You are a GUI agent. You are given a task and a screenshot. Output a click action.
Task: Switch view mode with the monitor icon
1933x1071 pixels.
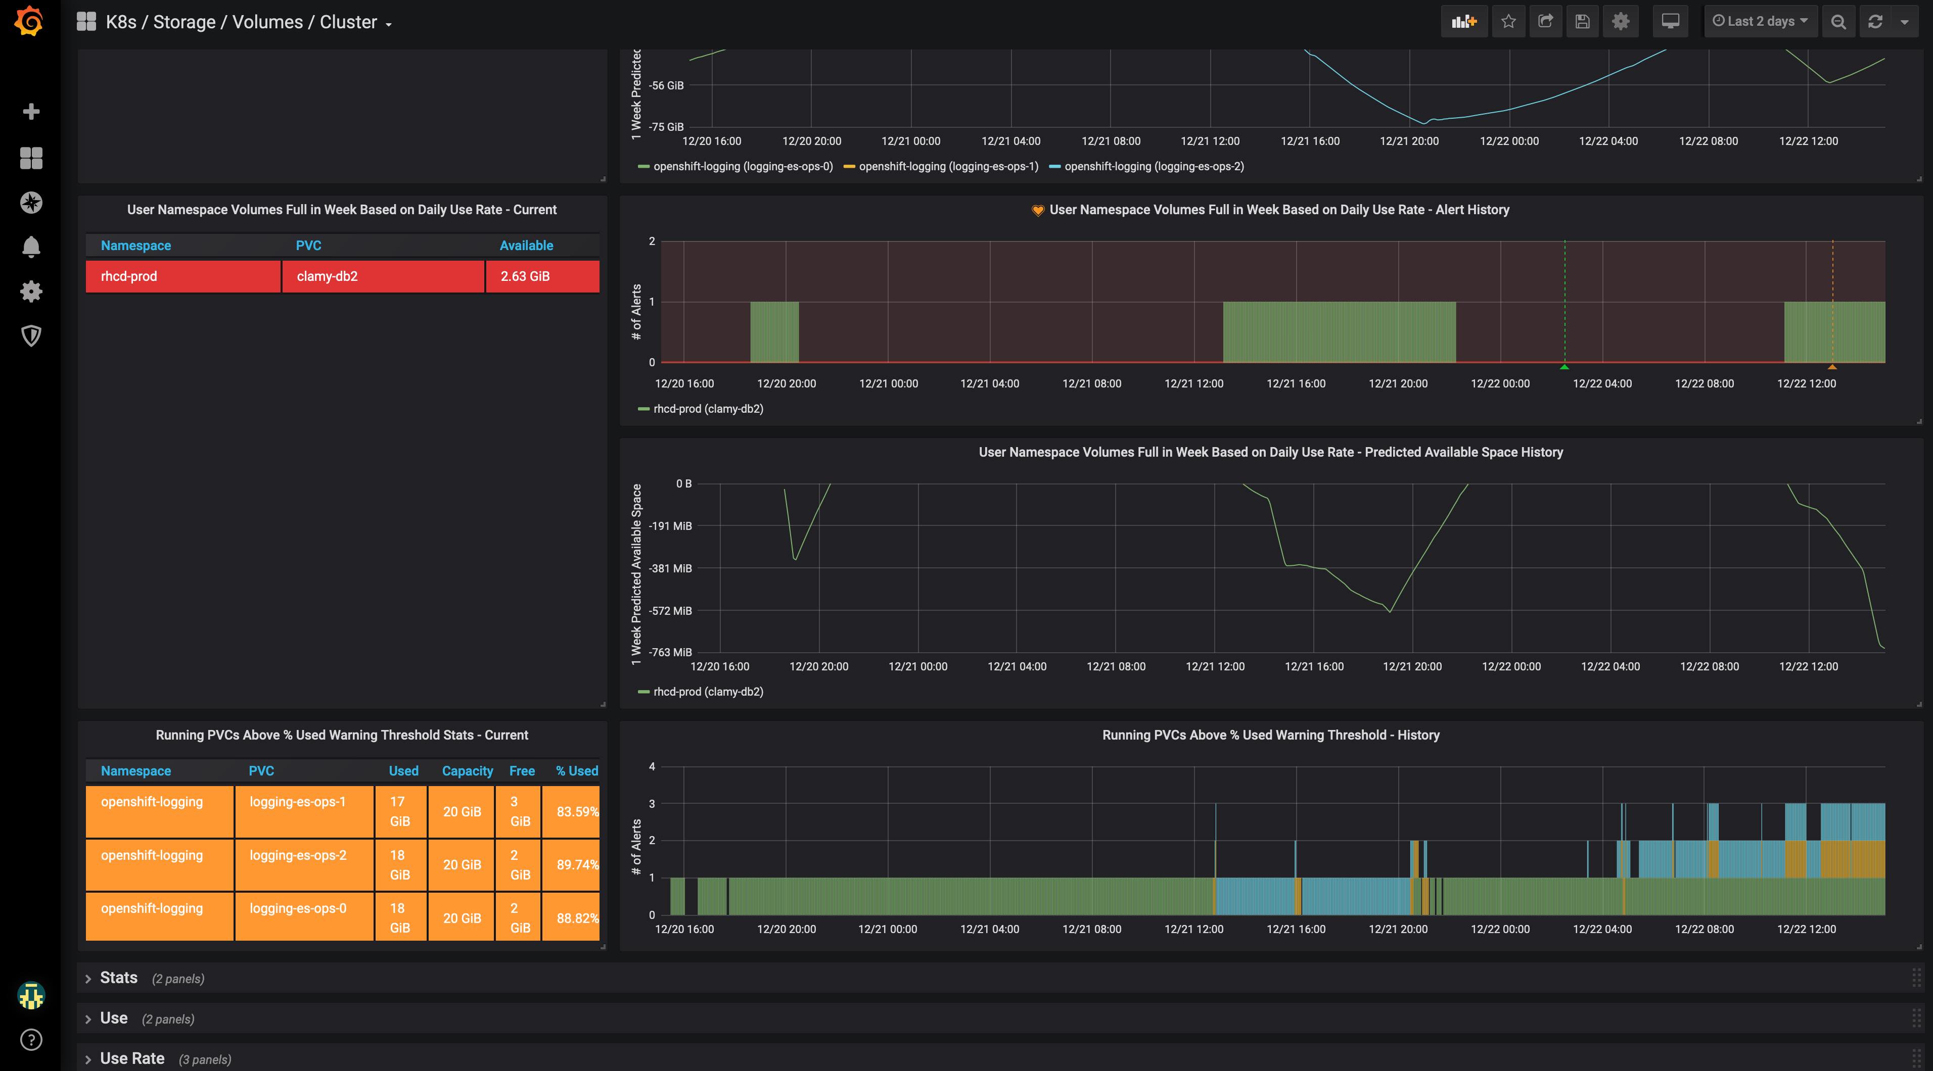tap(1670, 22)
